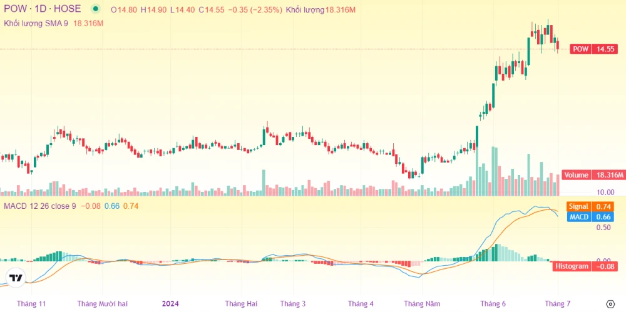Click the 0.50 MACD scale label
The width and height of the screenshot is (626, 312).
point(585,228)
